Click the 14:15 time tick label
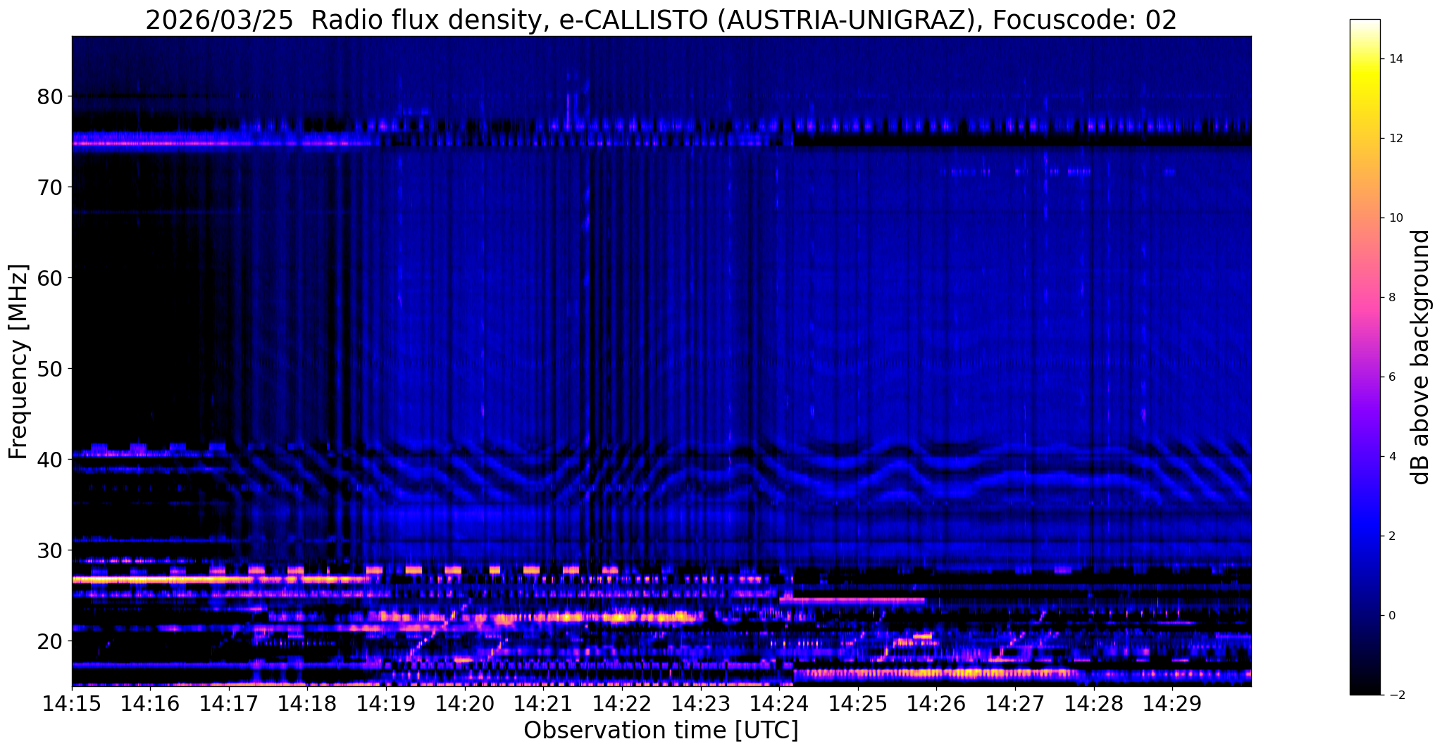The image size is (1442, 751). coord(72,703)
